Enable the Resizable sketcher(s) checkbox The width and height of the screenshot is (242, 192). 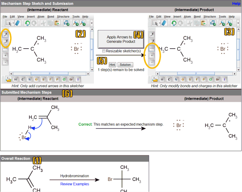[x=104, y=51]
